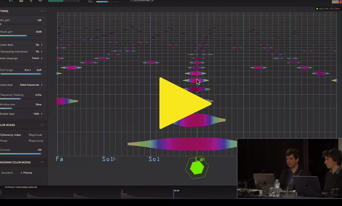The image size is (342, 206).
Task: Open the Notes language French dropdown
Action: pyautogui.click(x=37, y=58)
